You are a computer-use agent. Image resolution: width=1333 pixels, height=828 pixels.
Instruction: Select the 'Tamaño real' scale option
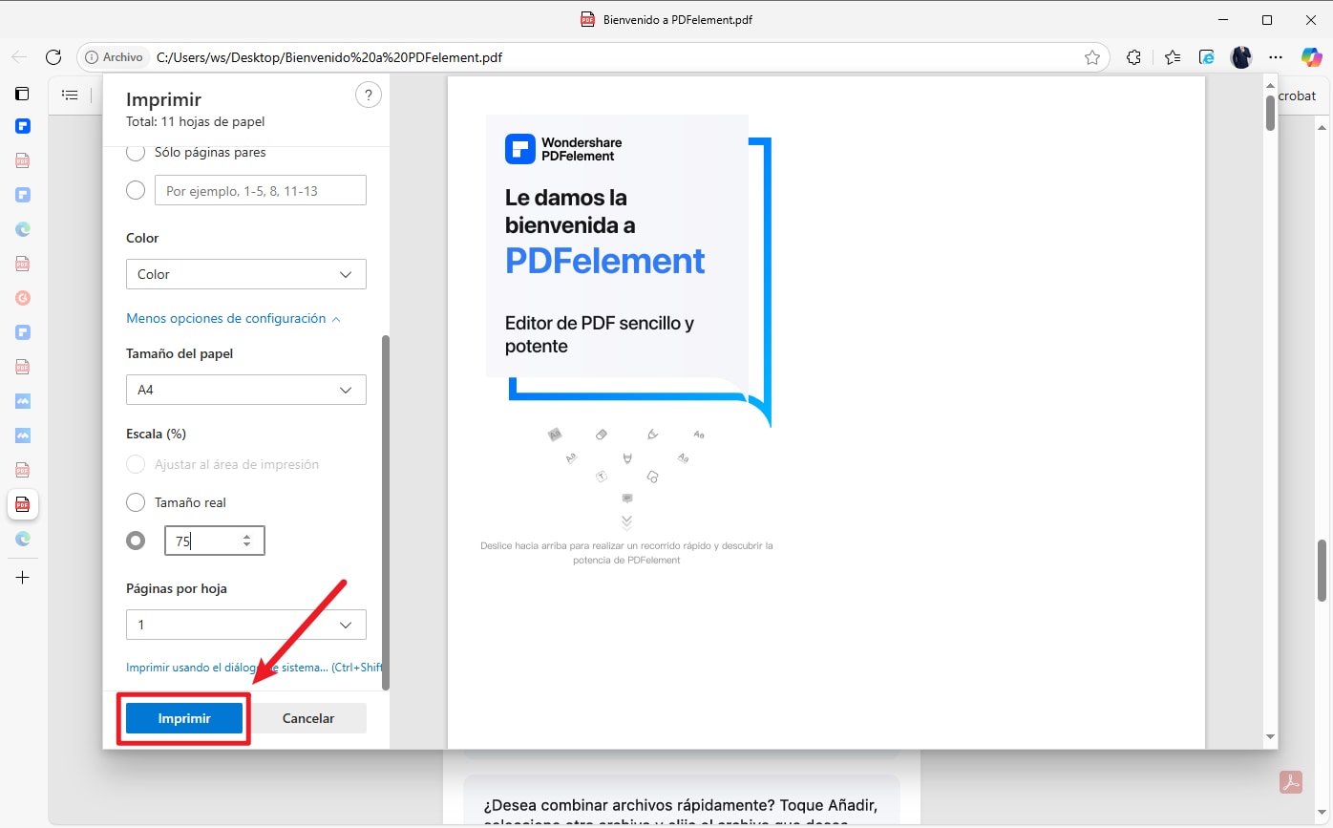pyautogui.click(x=136, y=502)
